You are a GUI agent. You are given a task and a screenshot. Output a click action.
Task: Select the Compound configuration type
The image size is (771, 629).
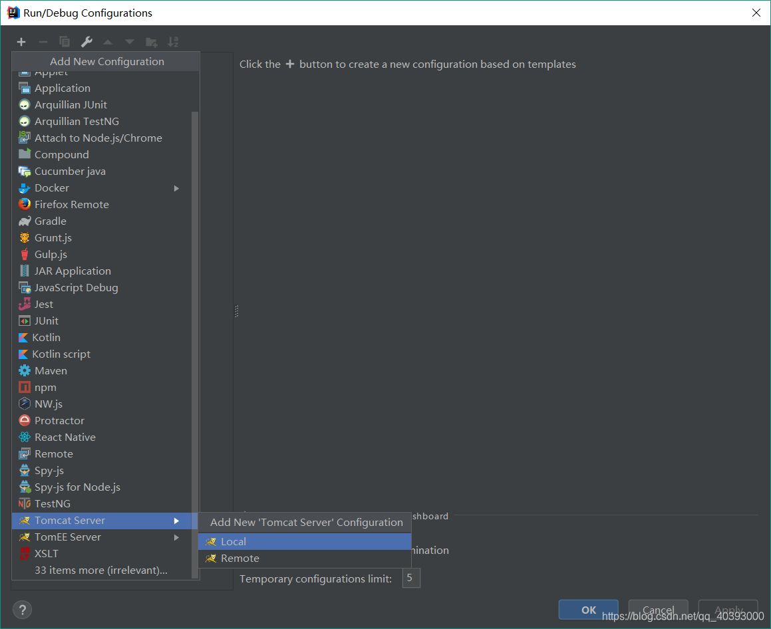101,155
